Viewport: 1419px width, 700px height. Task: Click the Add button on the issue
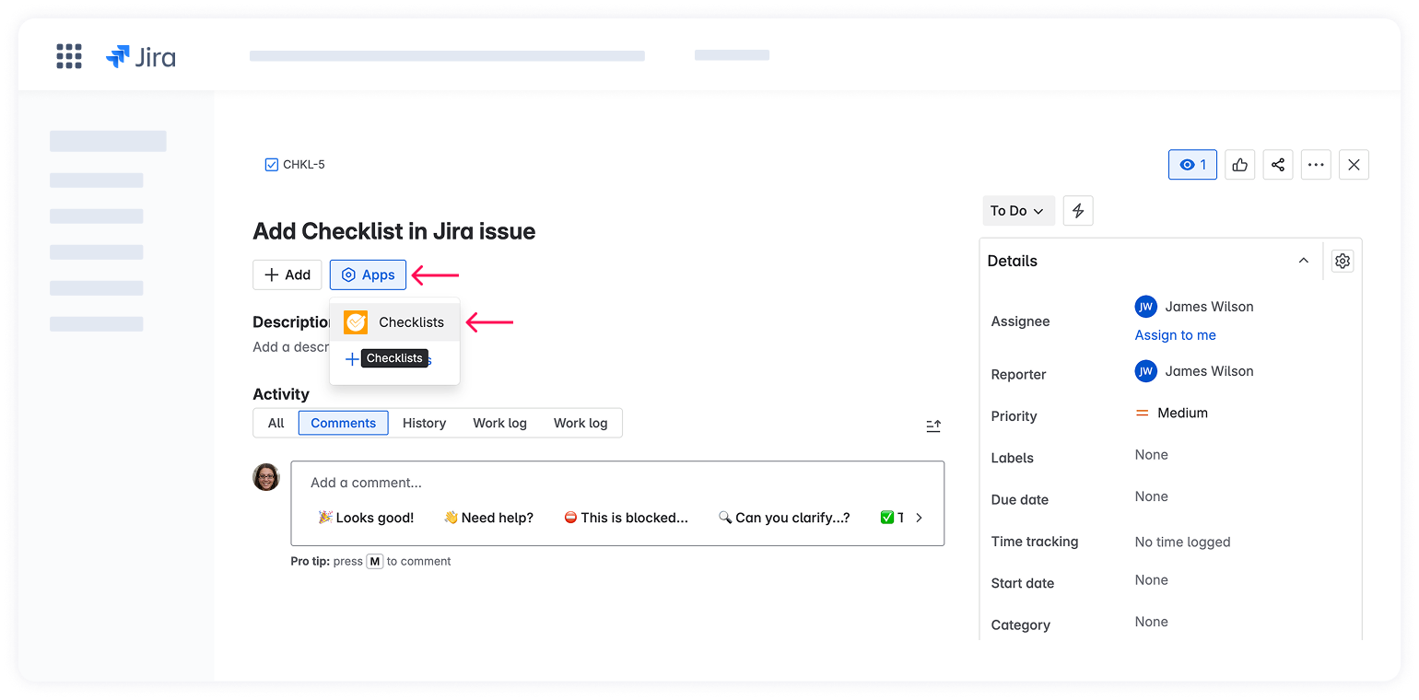click(x=287, y=274)
